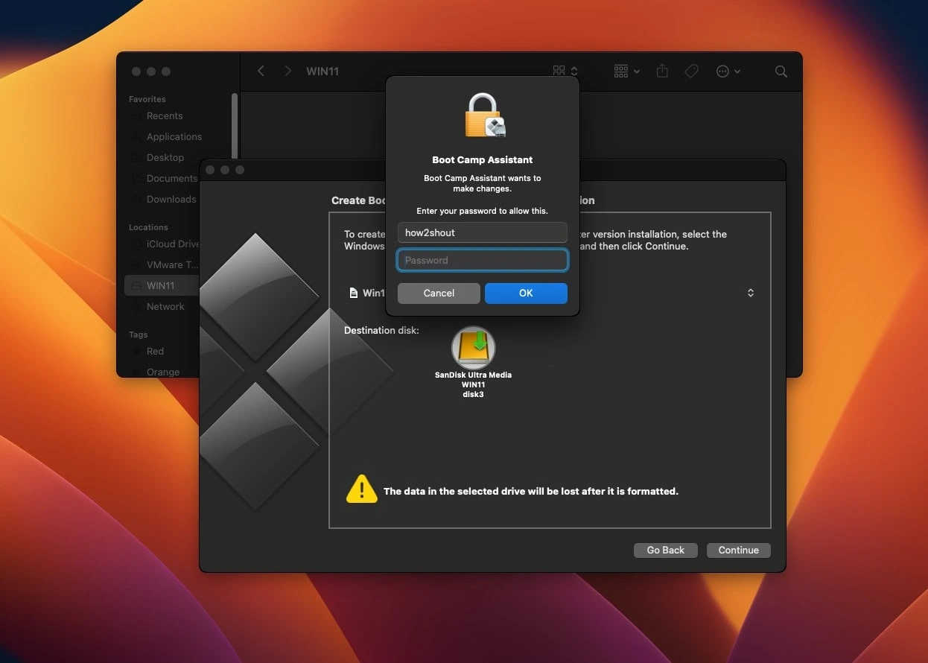
Task: Click the ISO file document icon
Action: coord(354,293)
